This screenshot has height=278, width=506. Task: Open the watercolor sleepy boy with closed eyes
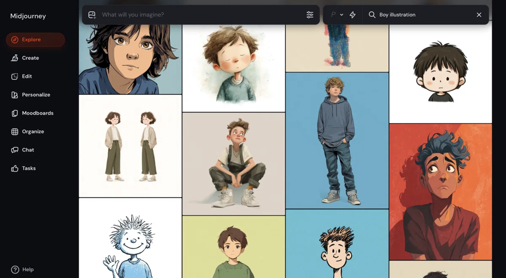tap(234, 68)
